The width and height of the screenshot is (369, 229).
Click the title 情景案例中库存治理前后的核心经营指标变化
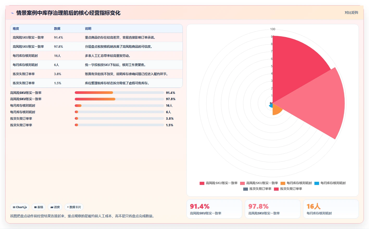(68, 13)
